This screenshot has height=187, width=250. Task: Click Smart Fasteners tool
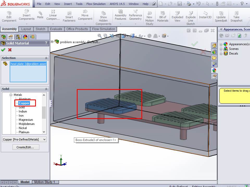tap(69, 17)
